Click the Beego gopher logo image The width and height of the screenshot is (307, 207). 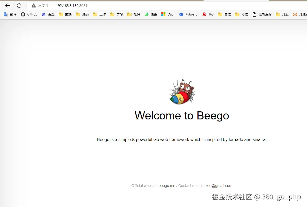[182, 92]
